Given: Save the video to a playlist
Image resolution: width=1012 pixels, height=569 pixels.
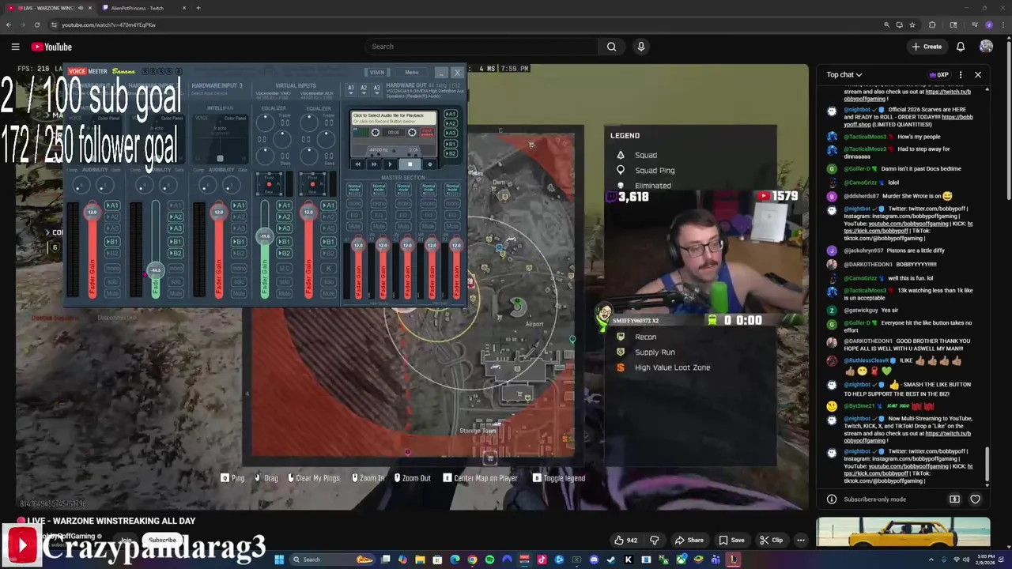Looking at the screenshot, I should point(731,541).
